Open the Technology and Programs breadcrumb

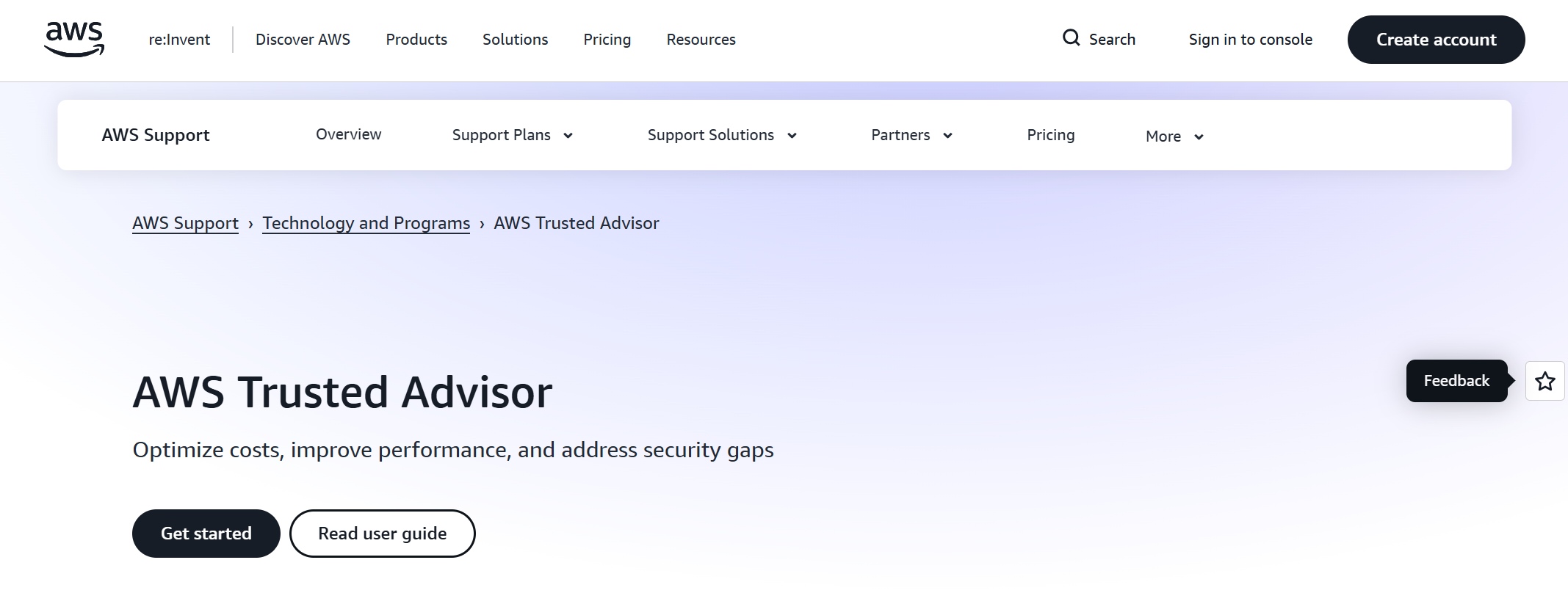click(366, 223)
